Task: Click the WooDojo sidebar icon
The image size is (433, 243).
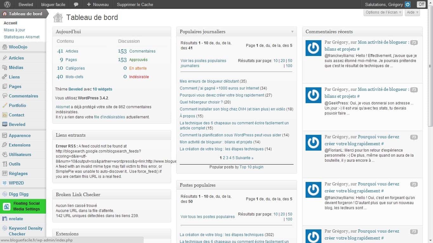Action: coord(5,47)
